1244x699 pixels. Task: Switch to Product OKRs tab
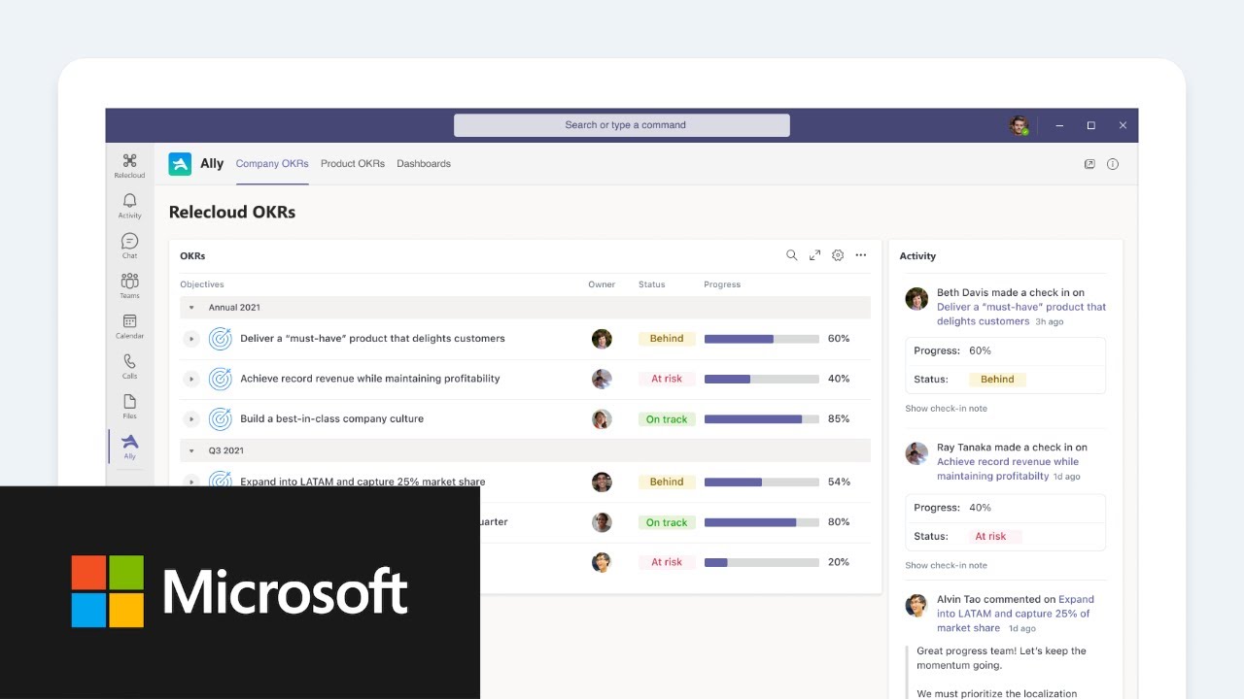point(353,164)
